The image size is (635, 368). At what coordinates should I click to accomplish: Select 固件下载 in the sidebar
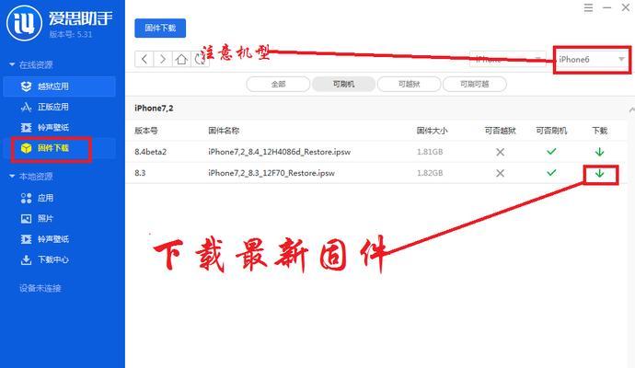click(59, 148)
